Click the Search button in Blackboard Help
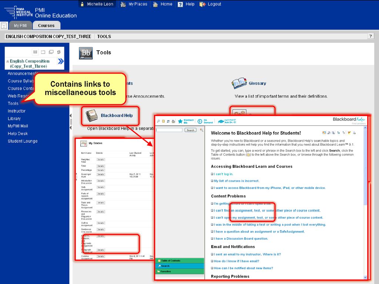379x284 pixels. (x=191, y=130)
